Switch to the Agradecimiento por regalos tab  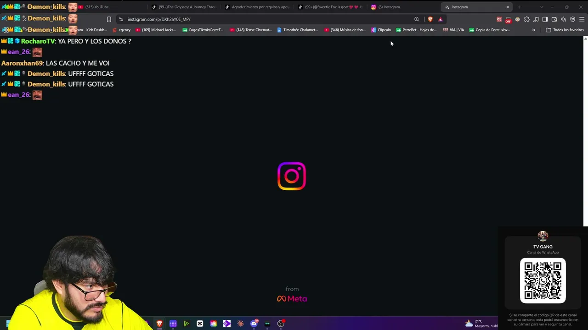[x=257, y=7]
